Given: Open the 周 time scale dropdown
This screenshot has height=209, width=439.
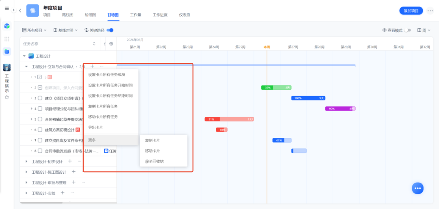Looking at the screenshot, I should (424, 30).
